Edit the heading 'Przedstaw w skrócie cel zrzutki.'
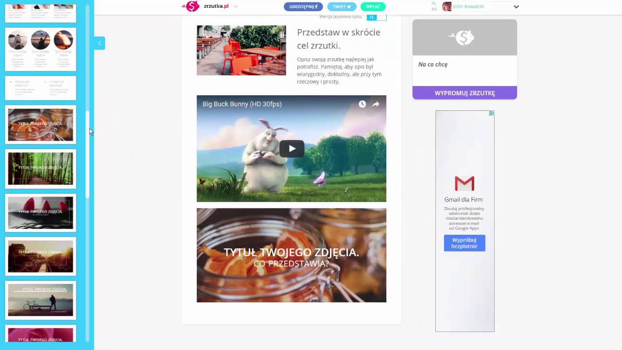Viewport: 622px width, 350px height. (x=339, y=39)
